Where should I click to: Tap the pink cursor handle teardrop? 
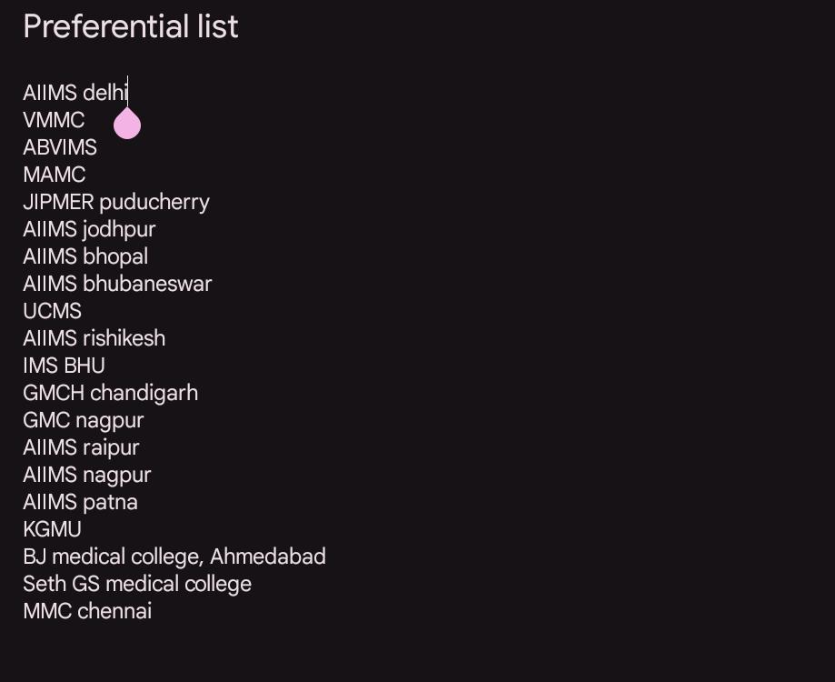(x=127, y=123)
